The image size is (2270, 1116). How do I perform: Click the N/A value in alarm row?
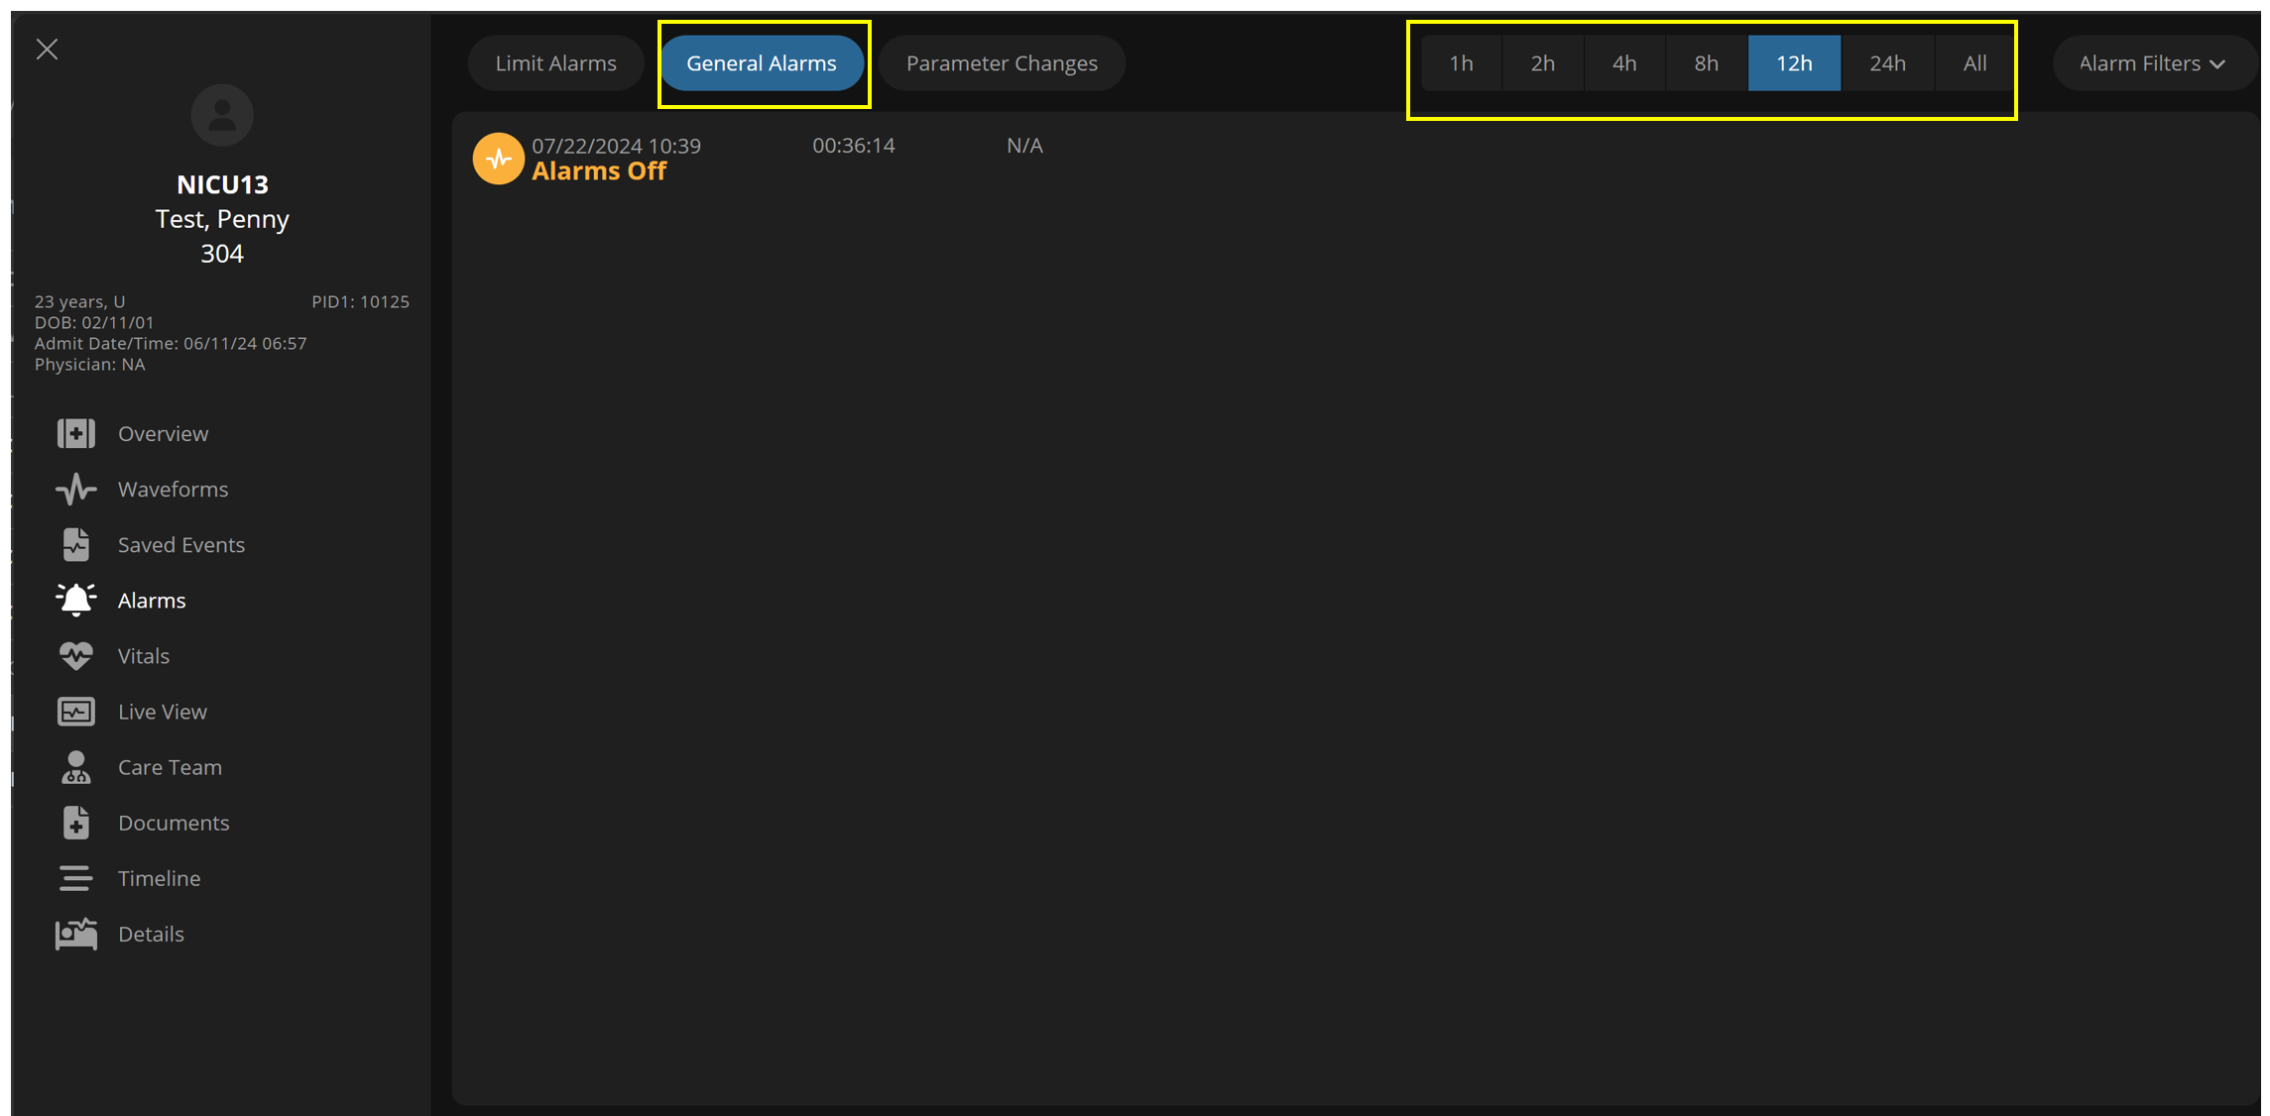[x=1024, y=146]
